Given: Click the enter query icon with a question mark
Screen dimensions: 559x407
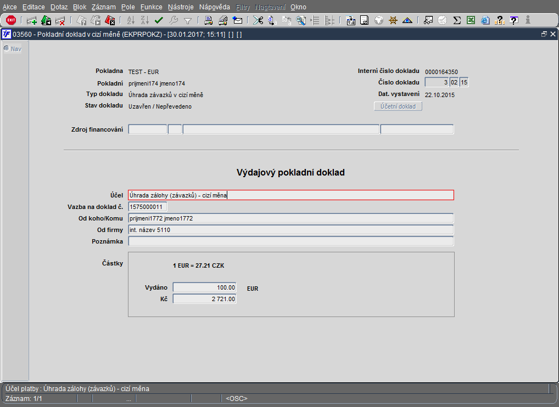Looking at the screenshot, I should (x=82, y=21).
